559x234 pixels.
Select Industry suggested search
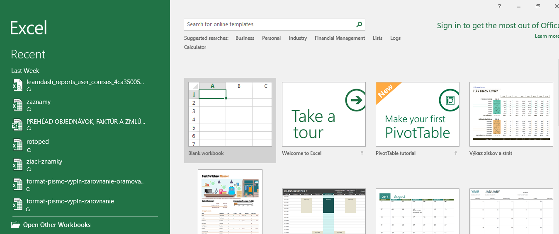(298, 38)
